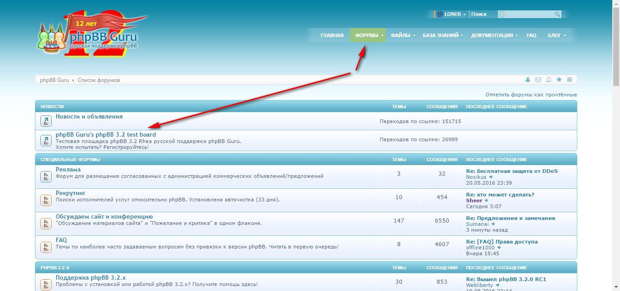Open the phpBB 3.2.x category header
The width and height of the screenshot is (620, 291).
coord(55,268)
